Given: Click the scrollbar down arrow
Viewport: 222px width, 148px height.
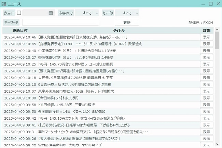Looking at the screenshot, I should click(x=217, y=144).
